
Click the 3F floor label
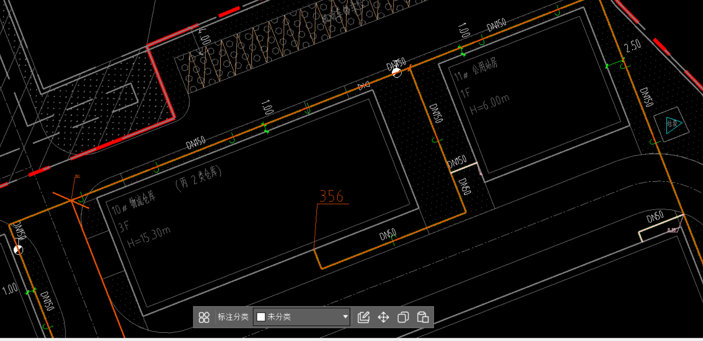[124, 226]
